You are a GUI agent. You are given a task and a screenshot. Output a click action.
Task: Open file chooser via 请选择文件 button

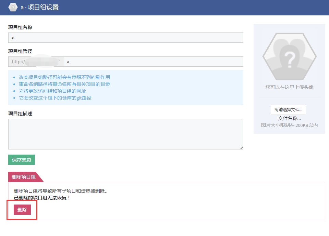click(x=288, y=110)
